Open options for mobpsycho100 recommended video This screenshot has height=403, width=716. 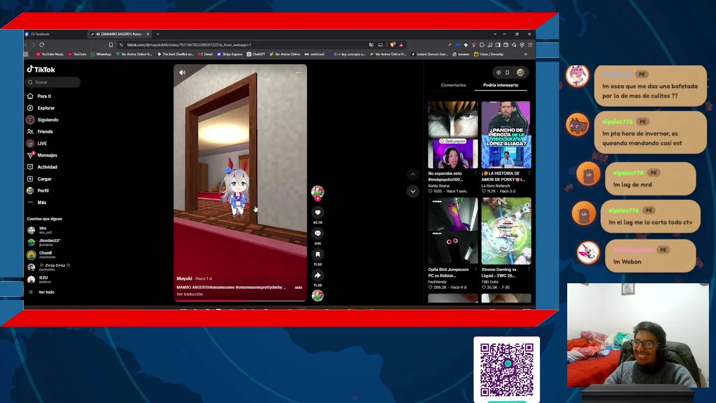coord(475,174)
